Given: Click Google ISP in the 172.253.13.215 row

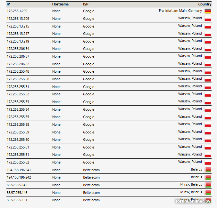Looking at the screenshot, I should tap(88, 26).
